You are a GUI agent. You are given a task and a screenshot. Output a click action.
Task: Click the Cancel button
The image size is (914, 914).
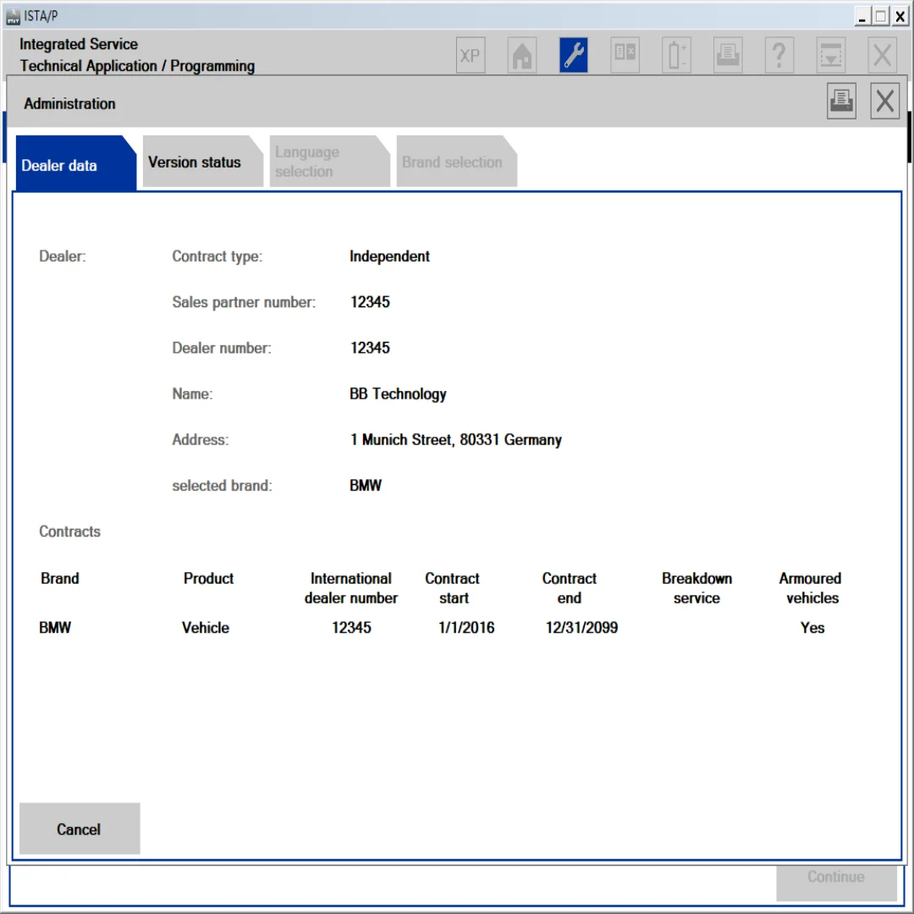(80, 829)
